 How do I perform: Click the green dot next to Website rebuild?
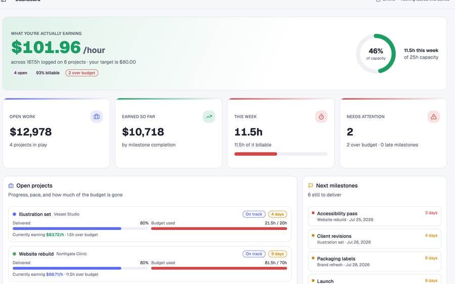tap(14, 254)
